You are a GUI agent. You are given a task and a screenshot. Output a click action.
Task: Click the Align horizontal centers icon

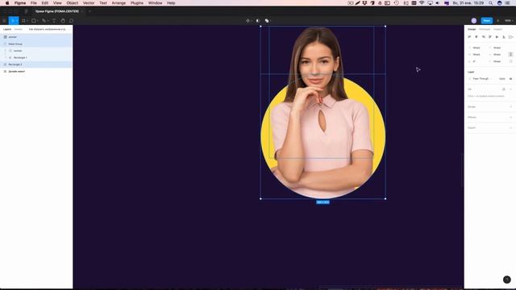tap(476, 37)
